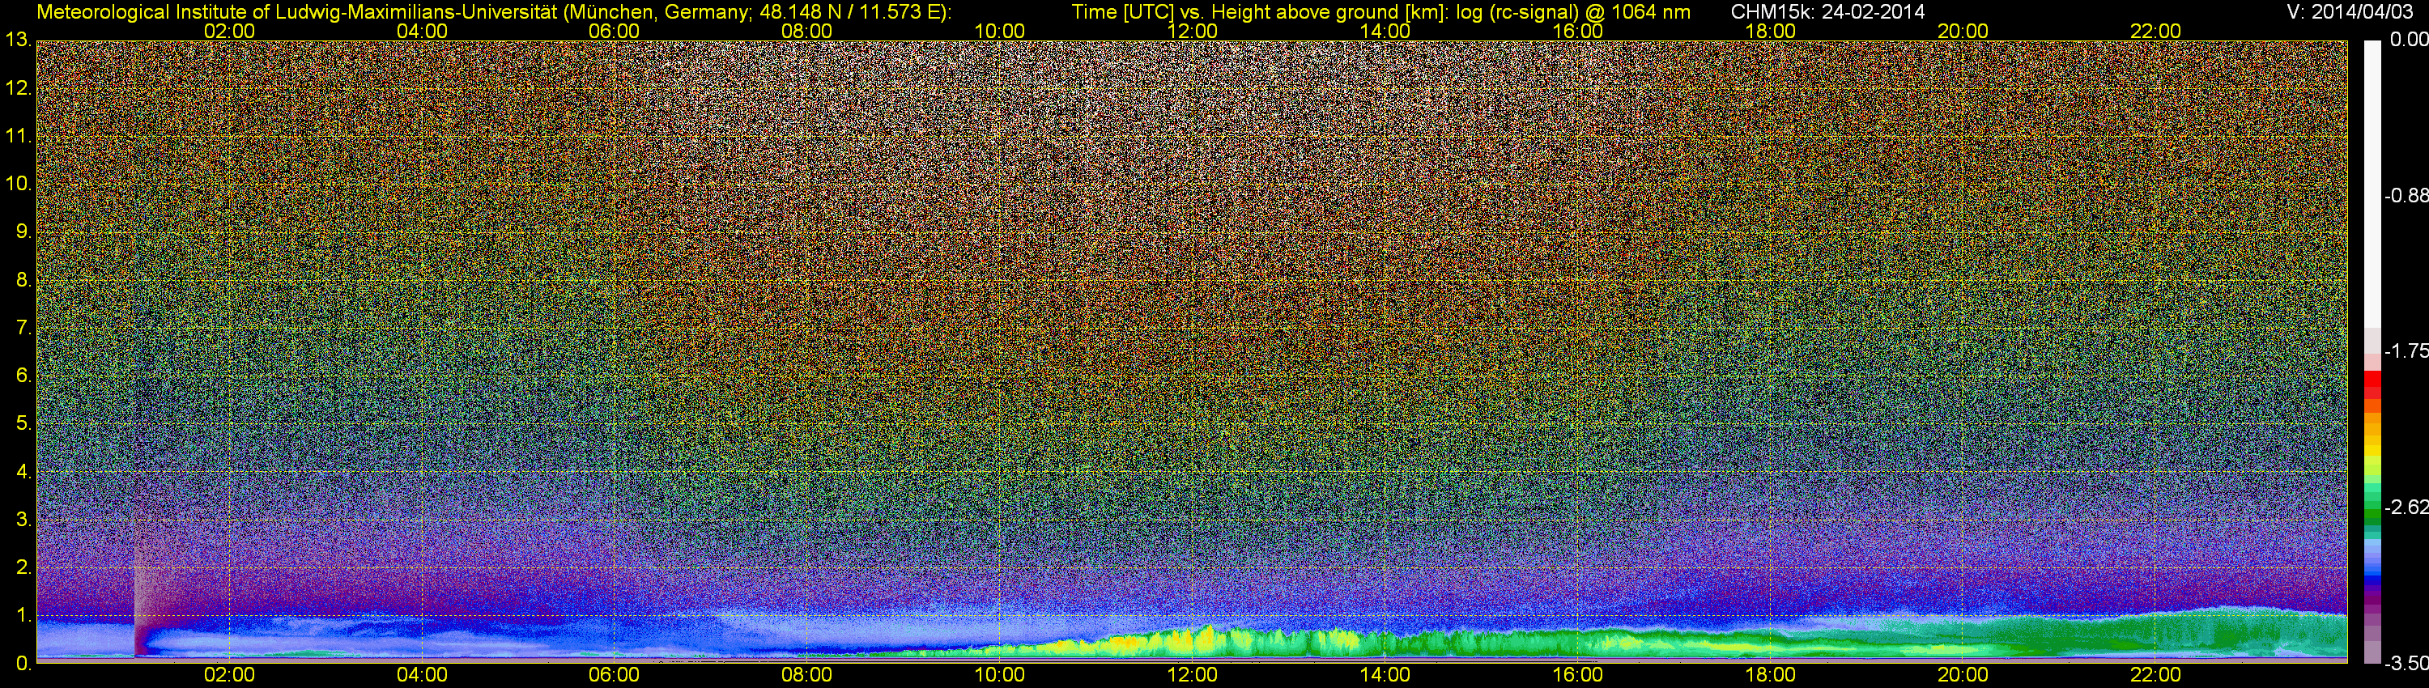Click the 8 km height axis label
The image size is (2429, 688).
click(23, 280)
